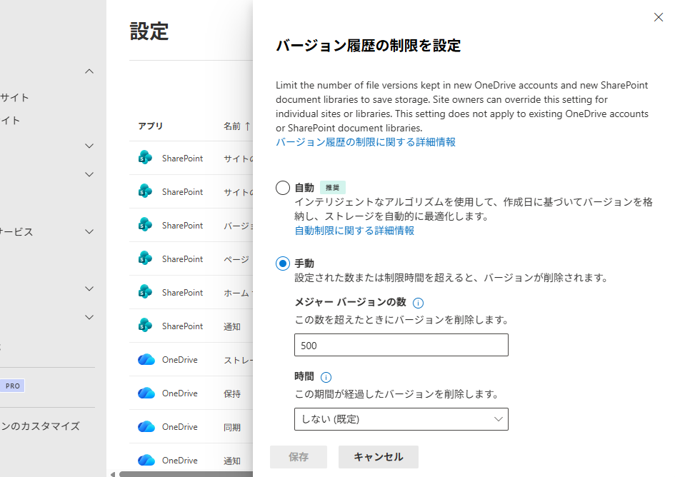This screenshot has width=675, height=477.
Task: Open the info icon beside メジャー バージョンの数
Action: coord(419,303)
